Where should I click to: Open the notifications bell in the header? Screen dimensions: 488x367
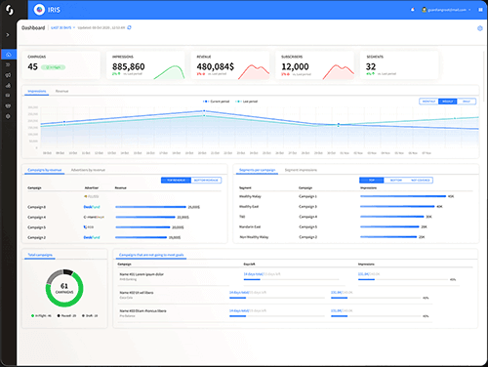tap(413, 10)
